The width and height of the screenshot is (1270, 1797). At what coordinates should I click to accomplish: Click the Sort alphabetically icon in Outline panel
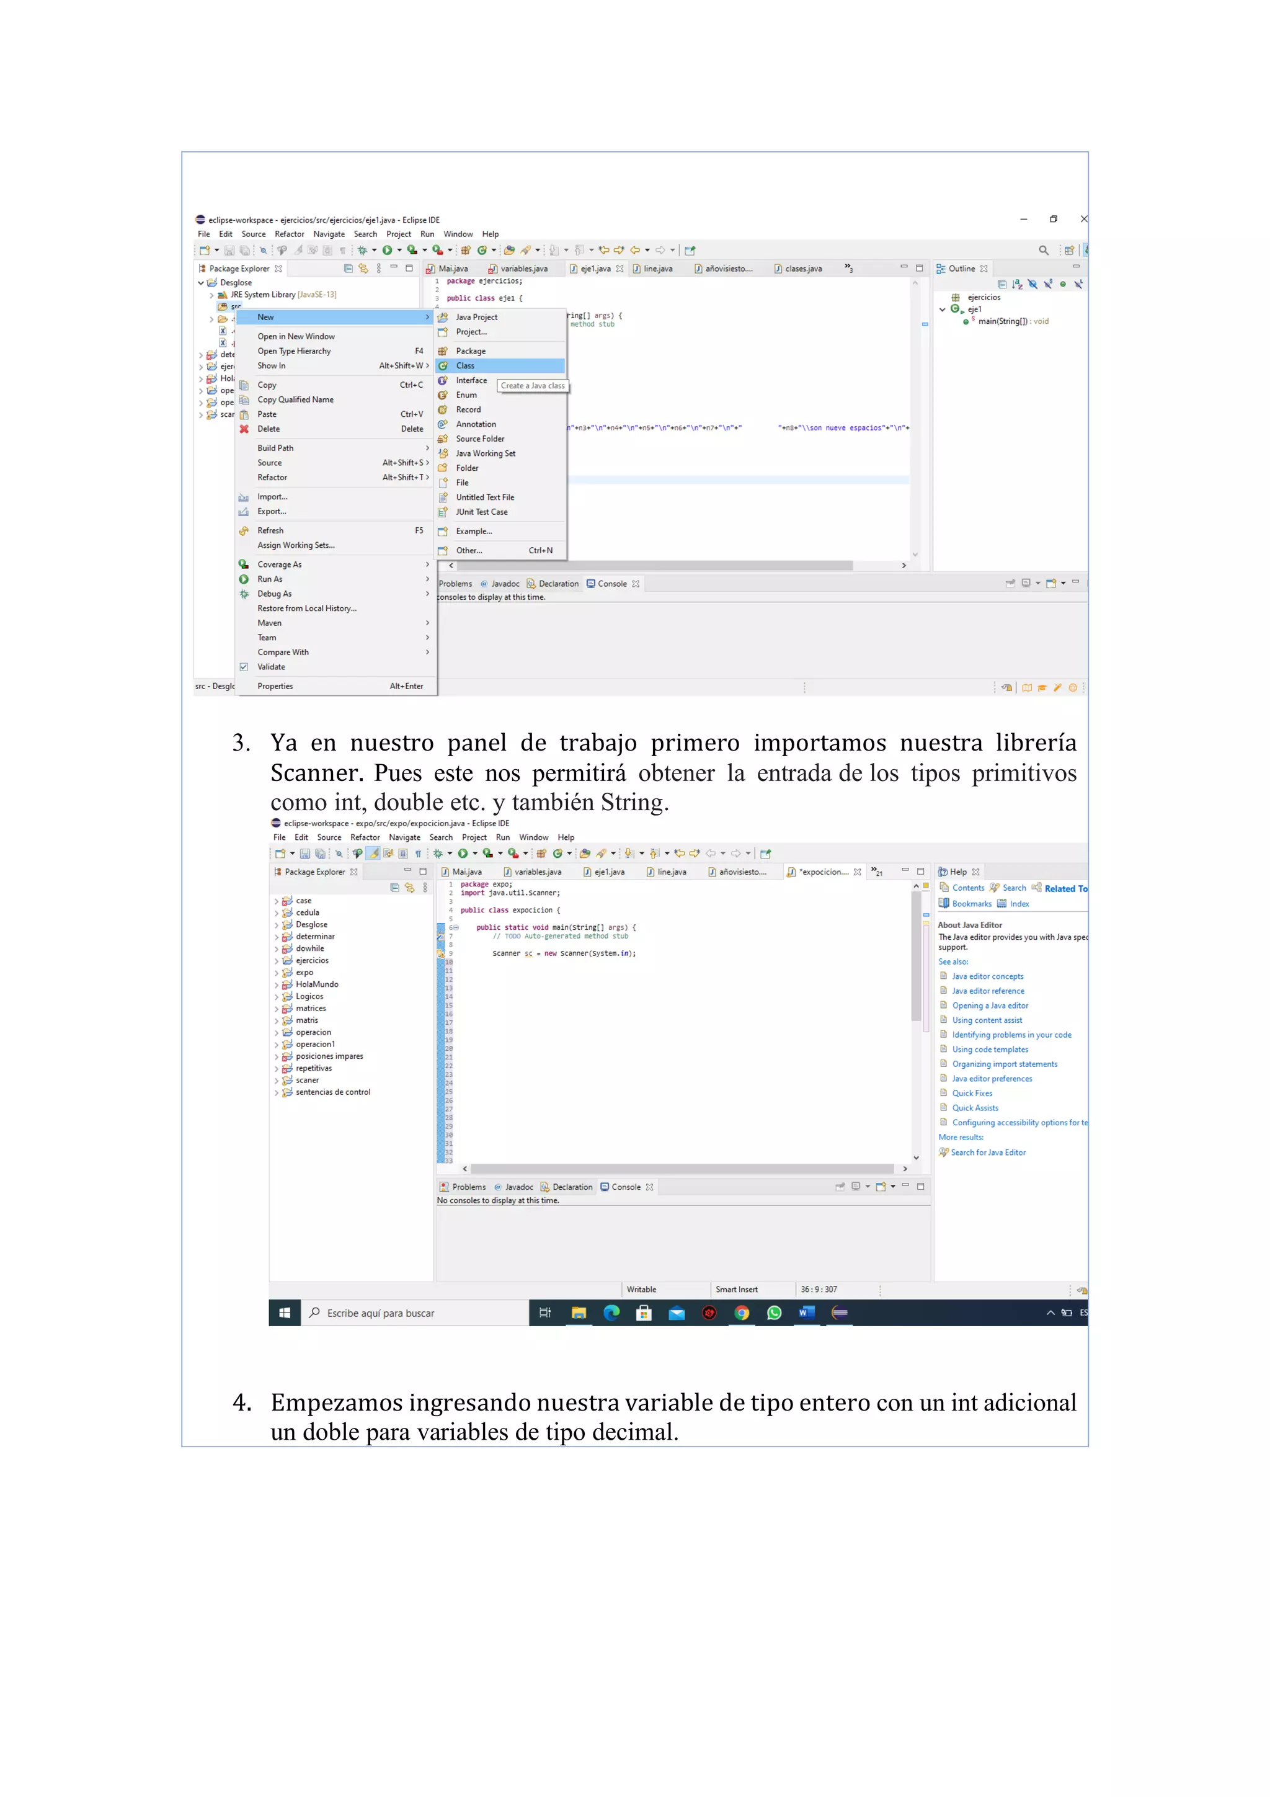point(1017,284)
